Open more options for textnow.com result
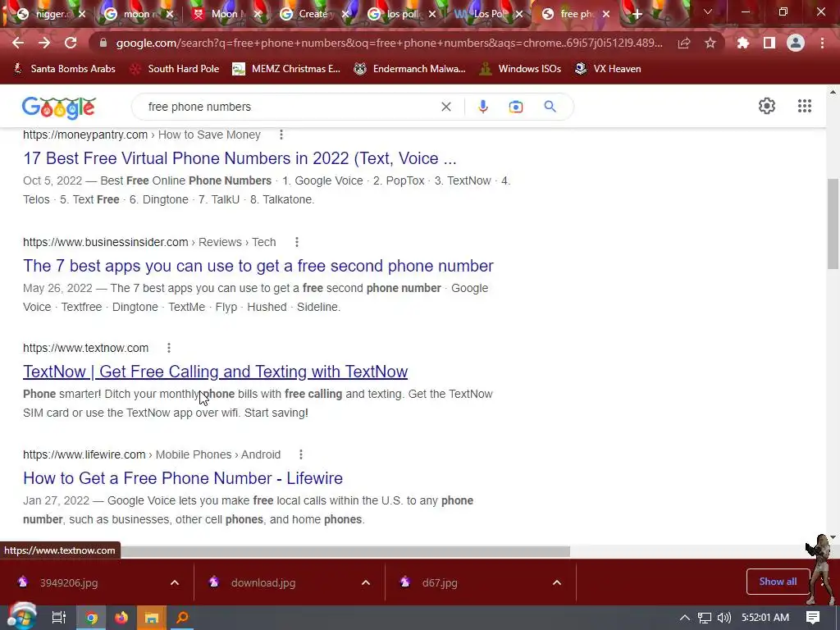Image resolution: width=840 pixels, height=630 pixels. click(x=169, y=348)
